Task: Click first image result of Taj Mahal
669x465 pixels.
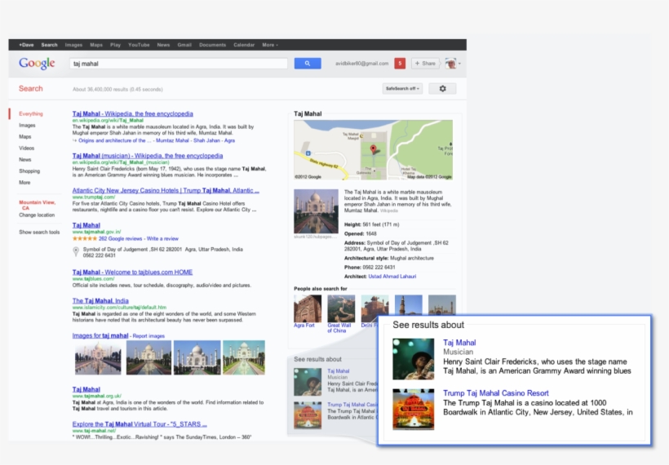Action: point(98,357)
